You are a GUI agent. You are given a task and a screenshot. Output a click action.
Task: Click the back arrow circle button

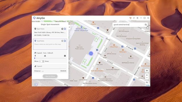[36, 84]
